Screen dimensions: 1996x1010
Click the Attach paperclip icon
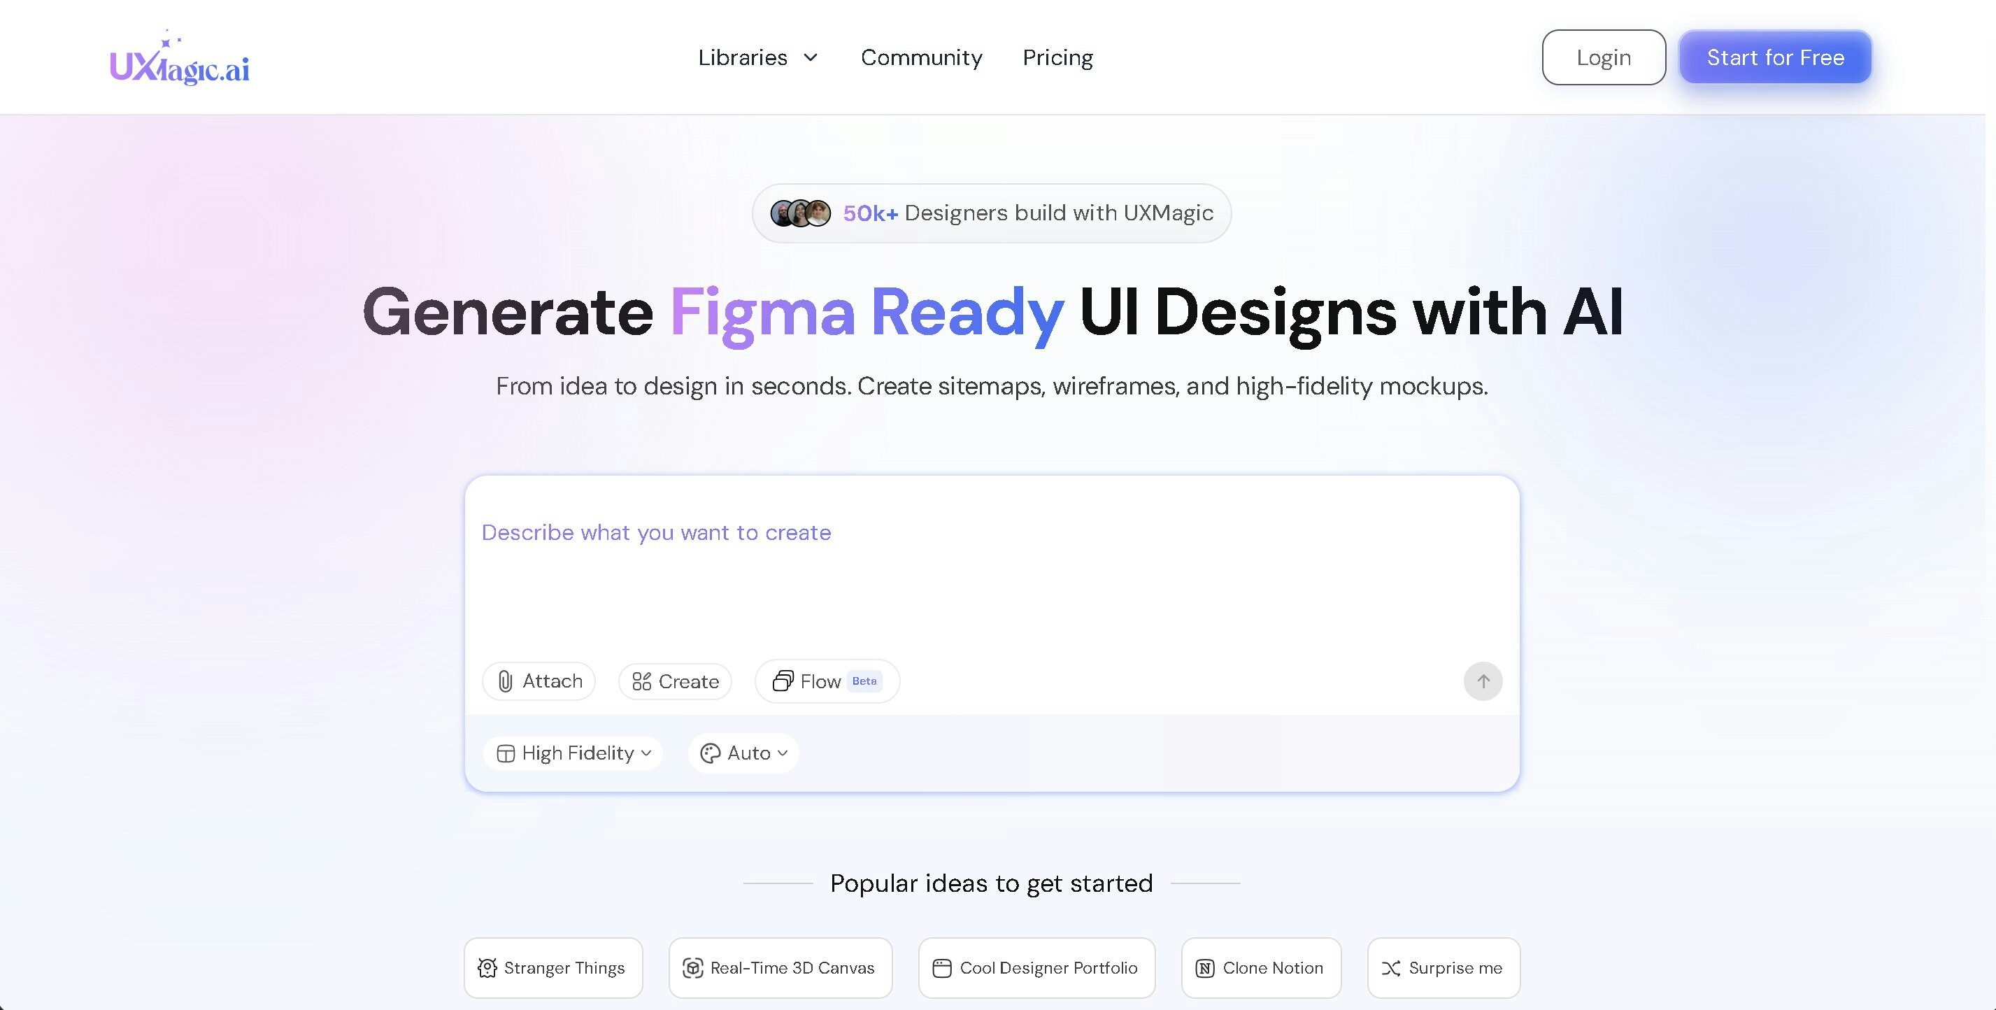[507, 681]
